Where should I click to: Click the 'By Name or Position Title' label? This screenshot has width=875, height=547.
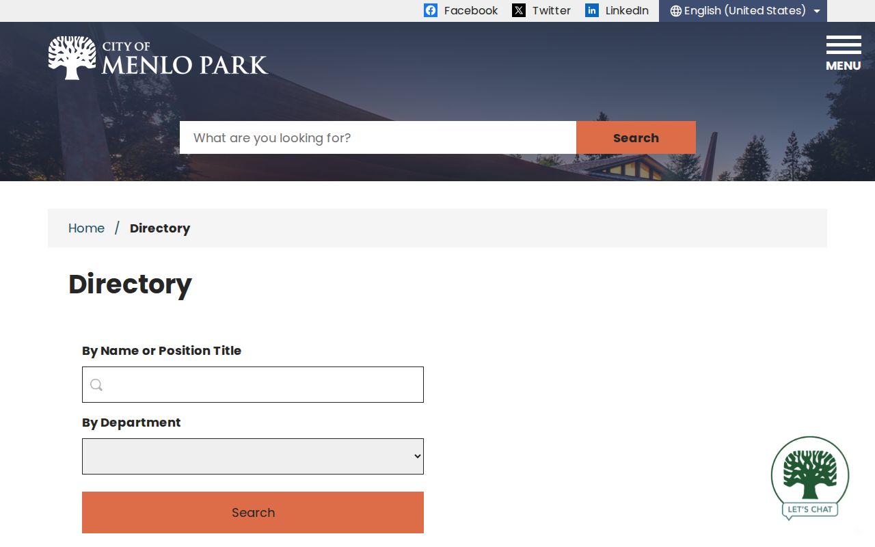point(161,351)
